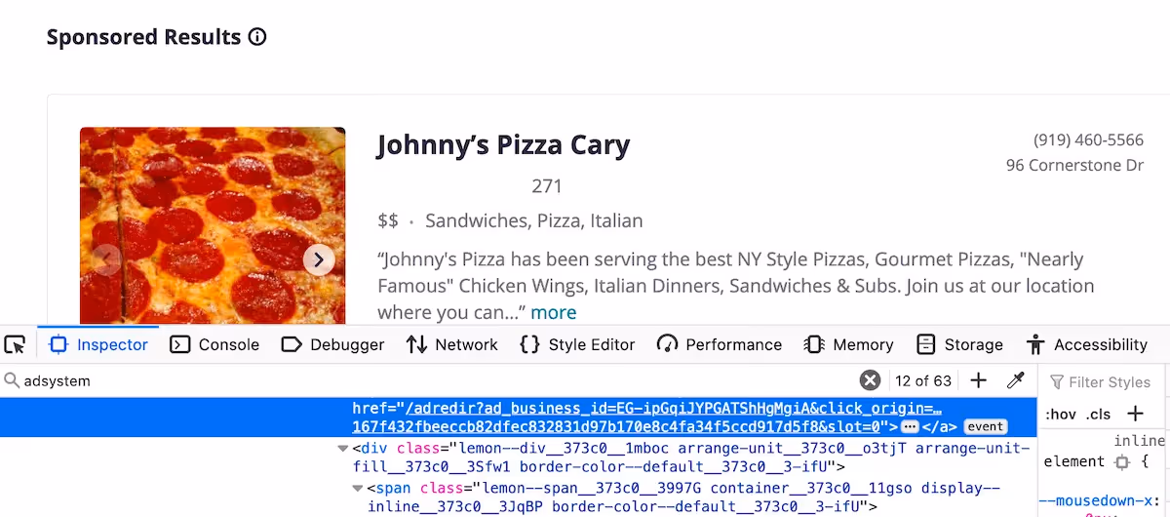Expand description with the more link
Viewport: 1170px width, 517px height.
(554, 312)
